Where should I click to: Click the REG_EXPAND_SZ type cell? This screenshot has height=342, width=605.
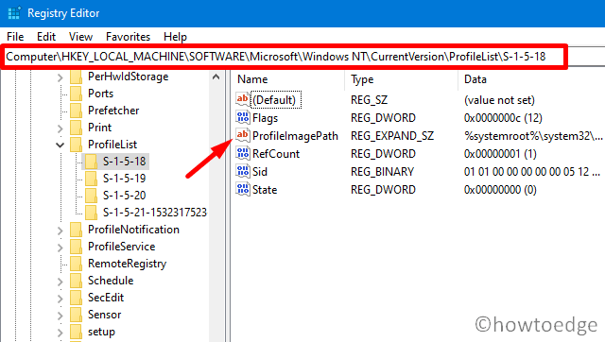tap(392, 136)
